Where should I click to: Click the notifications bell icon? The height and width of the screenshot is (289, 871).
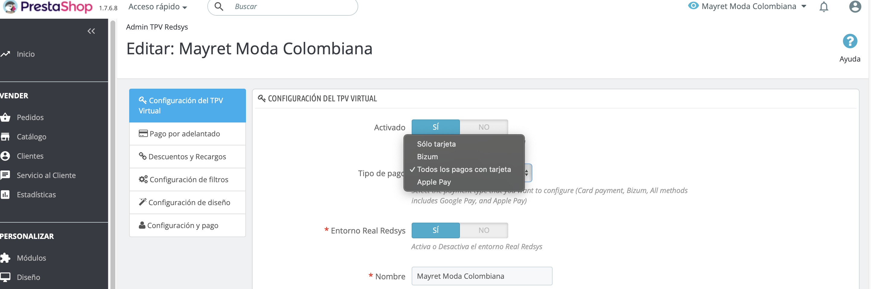pos(824,7)
